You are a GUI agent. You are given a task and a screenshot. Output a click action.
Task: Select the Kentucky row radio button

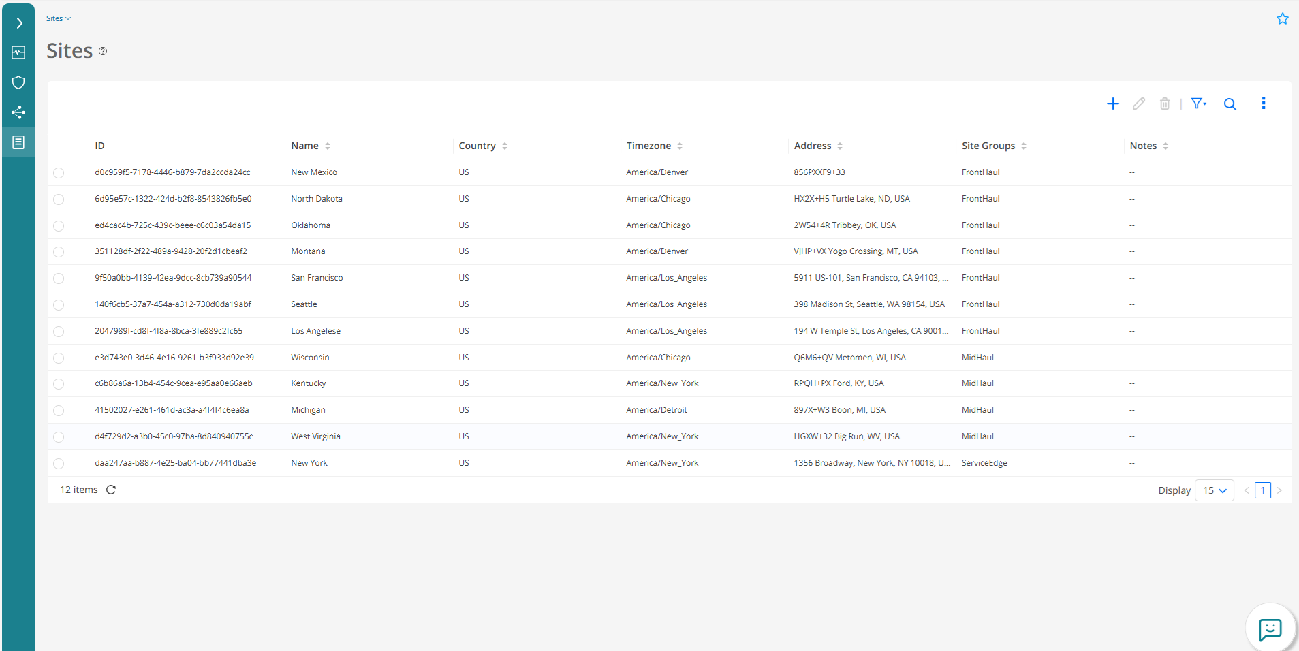pyautogui.click(x=59, y=384)
